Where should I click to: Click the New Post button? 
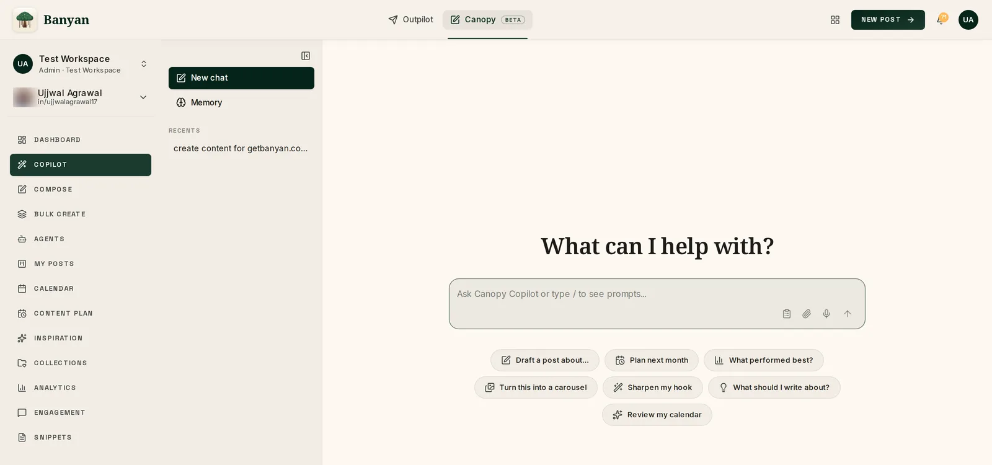coord(888,20)
